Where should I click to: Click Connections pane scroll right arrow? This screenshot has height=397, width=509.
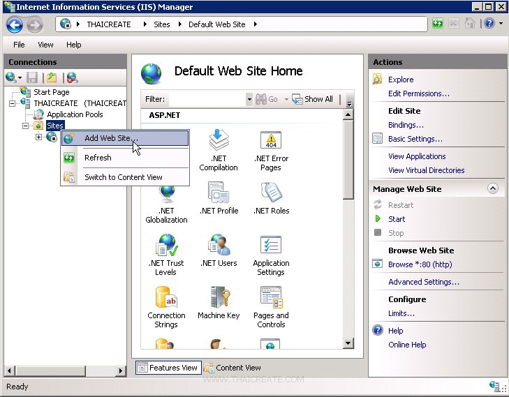pyautogui.click(x=121, y=370)
